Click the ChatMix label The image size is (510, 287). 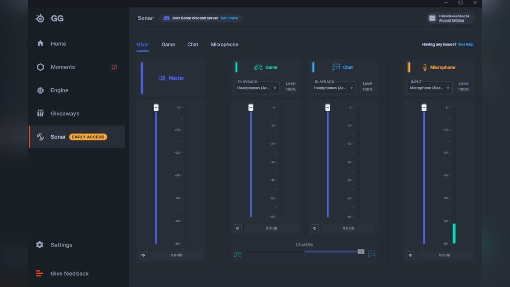point(304,244)
